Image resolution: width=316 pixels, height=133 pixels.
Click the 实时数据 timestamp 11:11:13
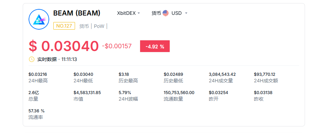pos(69,59)
